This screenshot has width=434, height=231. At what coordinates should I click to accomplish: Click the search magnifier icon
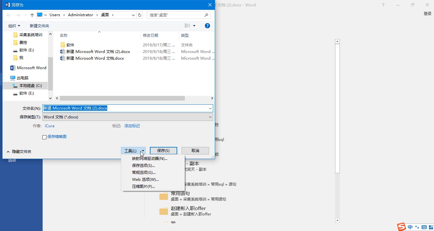[206, 15]
